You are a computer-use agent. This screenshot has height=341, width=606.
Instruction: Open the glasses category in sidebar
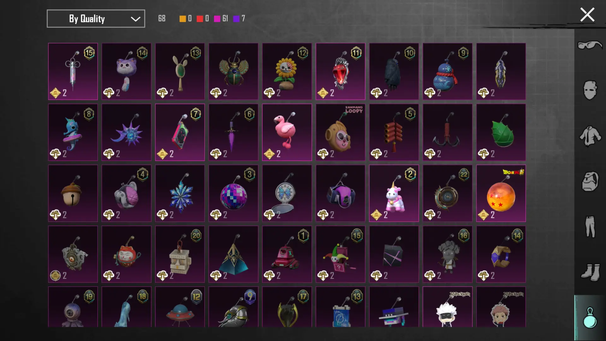(x=590, y=45)
